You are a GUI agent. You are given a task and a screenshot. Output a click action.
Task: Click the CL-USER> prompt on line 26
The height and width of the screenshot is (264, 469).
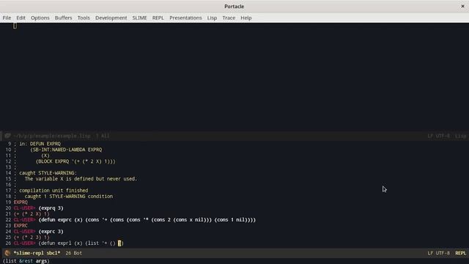point(24,243)
